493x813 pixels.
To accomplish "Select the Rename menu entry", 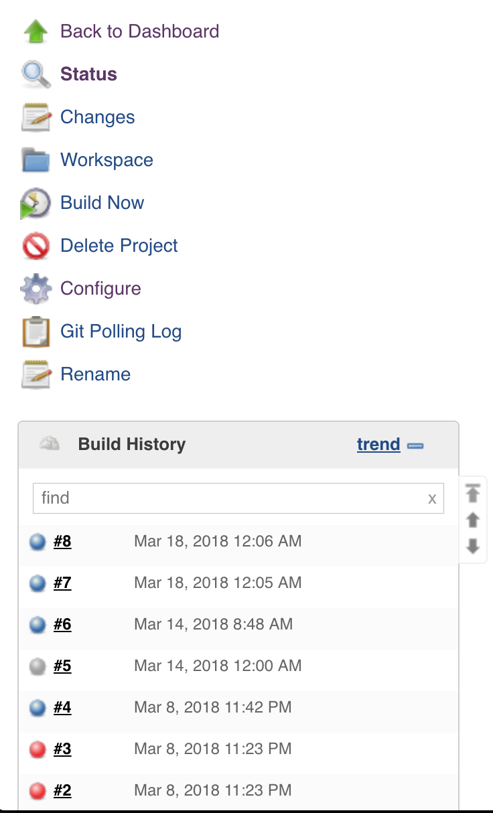I will click(95, 374).
